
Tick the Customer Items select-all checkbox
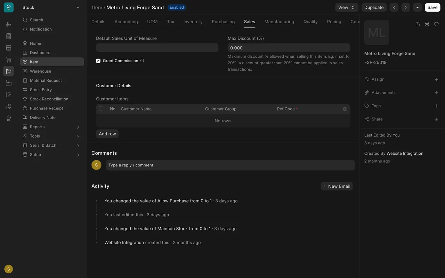click(101, 108)
